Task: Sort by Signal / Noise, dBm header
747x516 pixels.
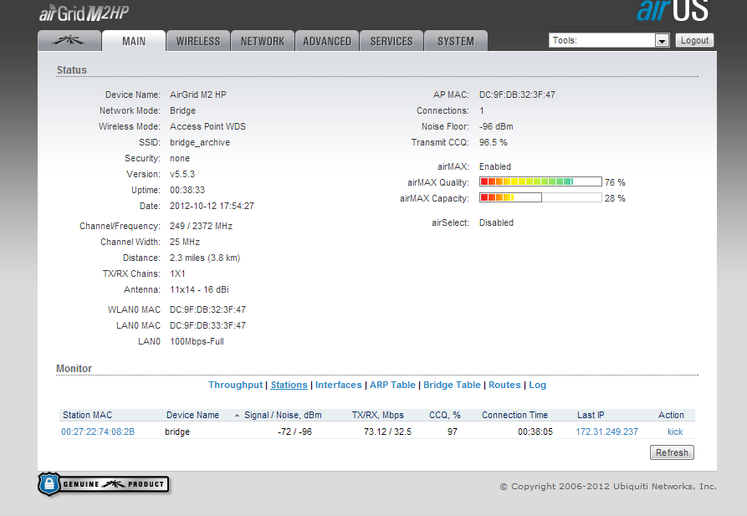Action: tap(283, 415)
